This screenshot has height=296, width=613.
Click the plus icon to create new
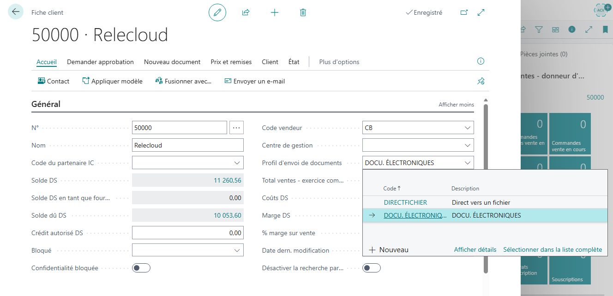tap(275, 12)
